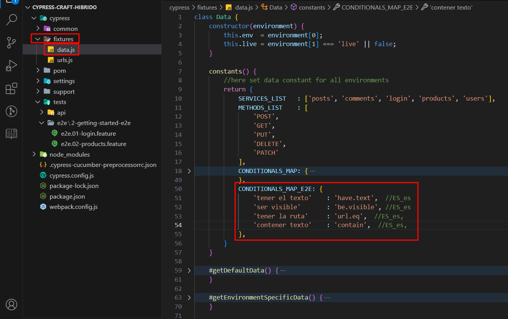The width and height of the screenshot is (508, 319).
Task: Open the Accounts icon
Action: click(x=11, y=305)
